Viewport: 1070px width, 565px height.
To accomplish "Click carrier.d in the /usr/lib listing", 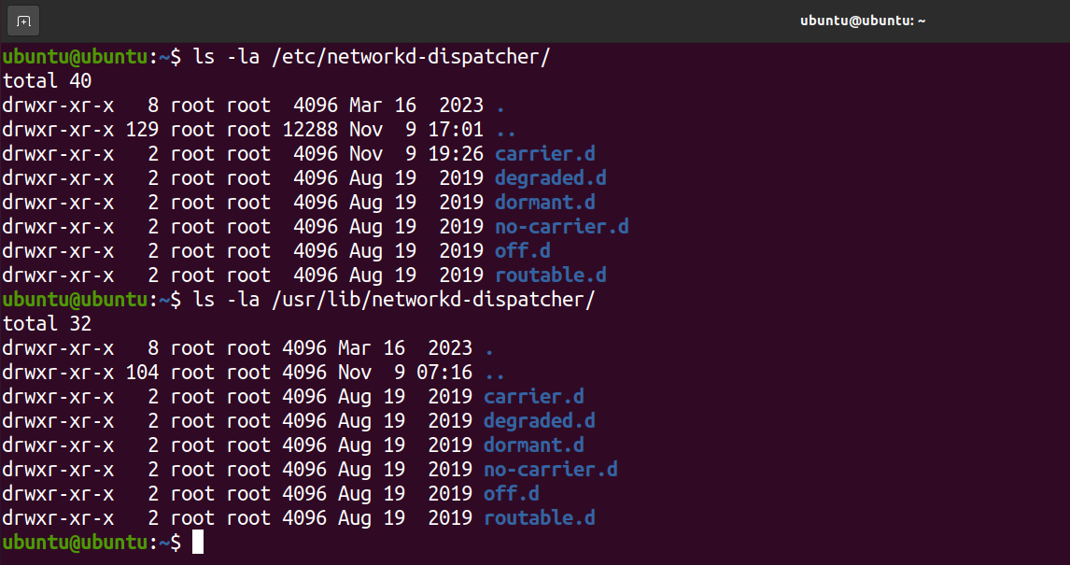I will [x=534, y=397].
